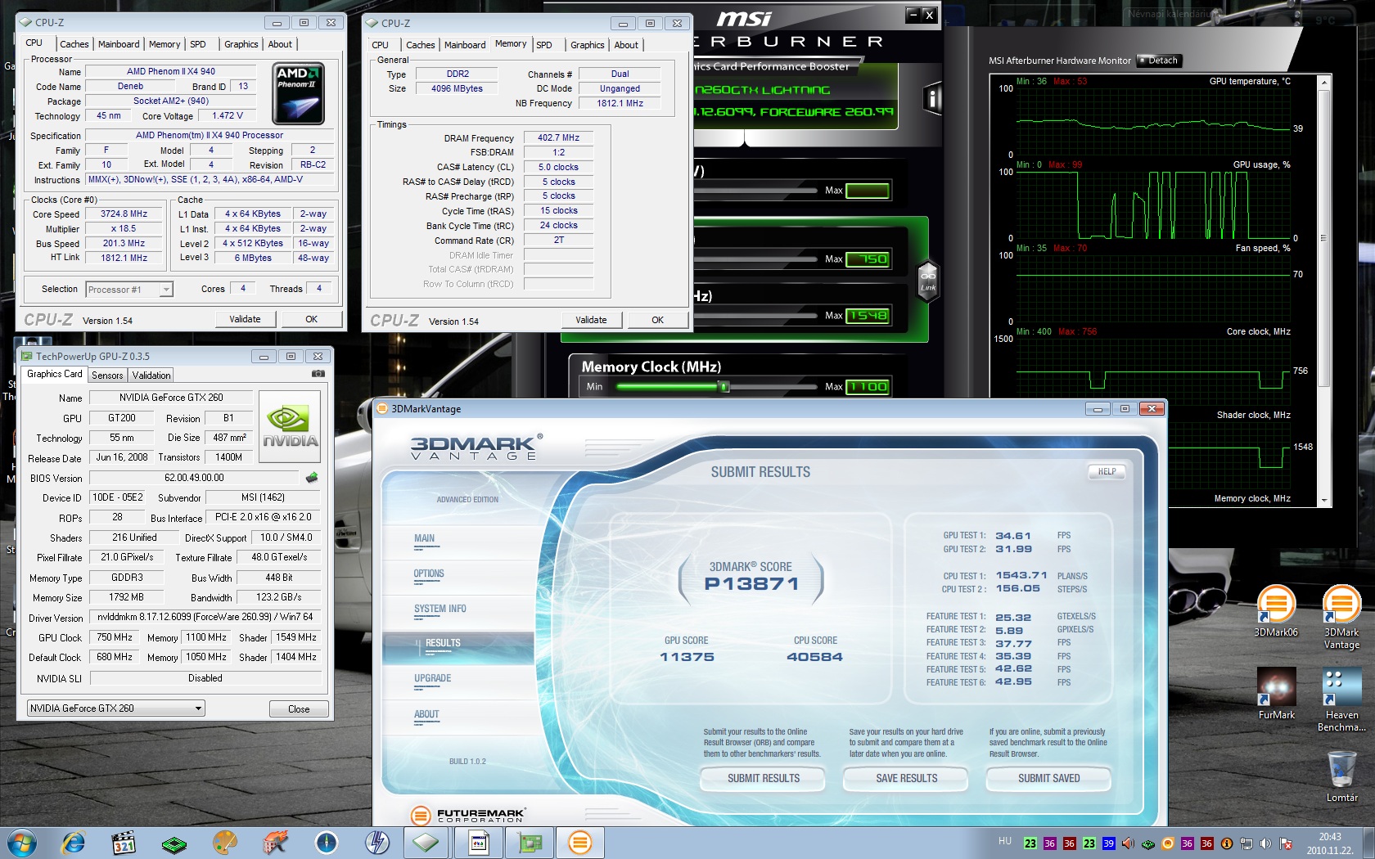The image size is (1375, 859).
Task: Click the NVIDIA logo in GPU-Z
Action: (x=290, y=426)
